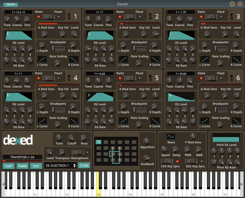Viewport: 245px width, 198px height.
Task: Toggle operator 3 Ratio/Fixed switch
Action: pos(211,17)
